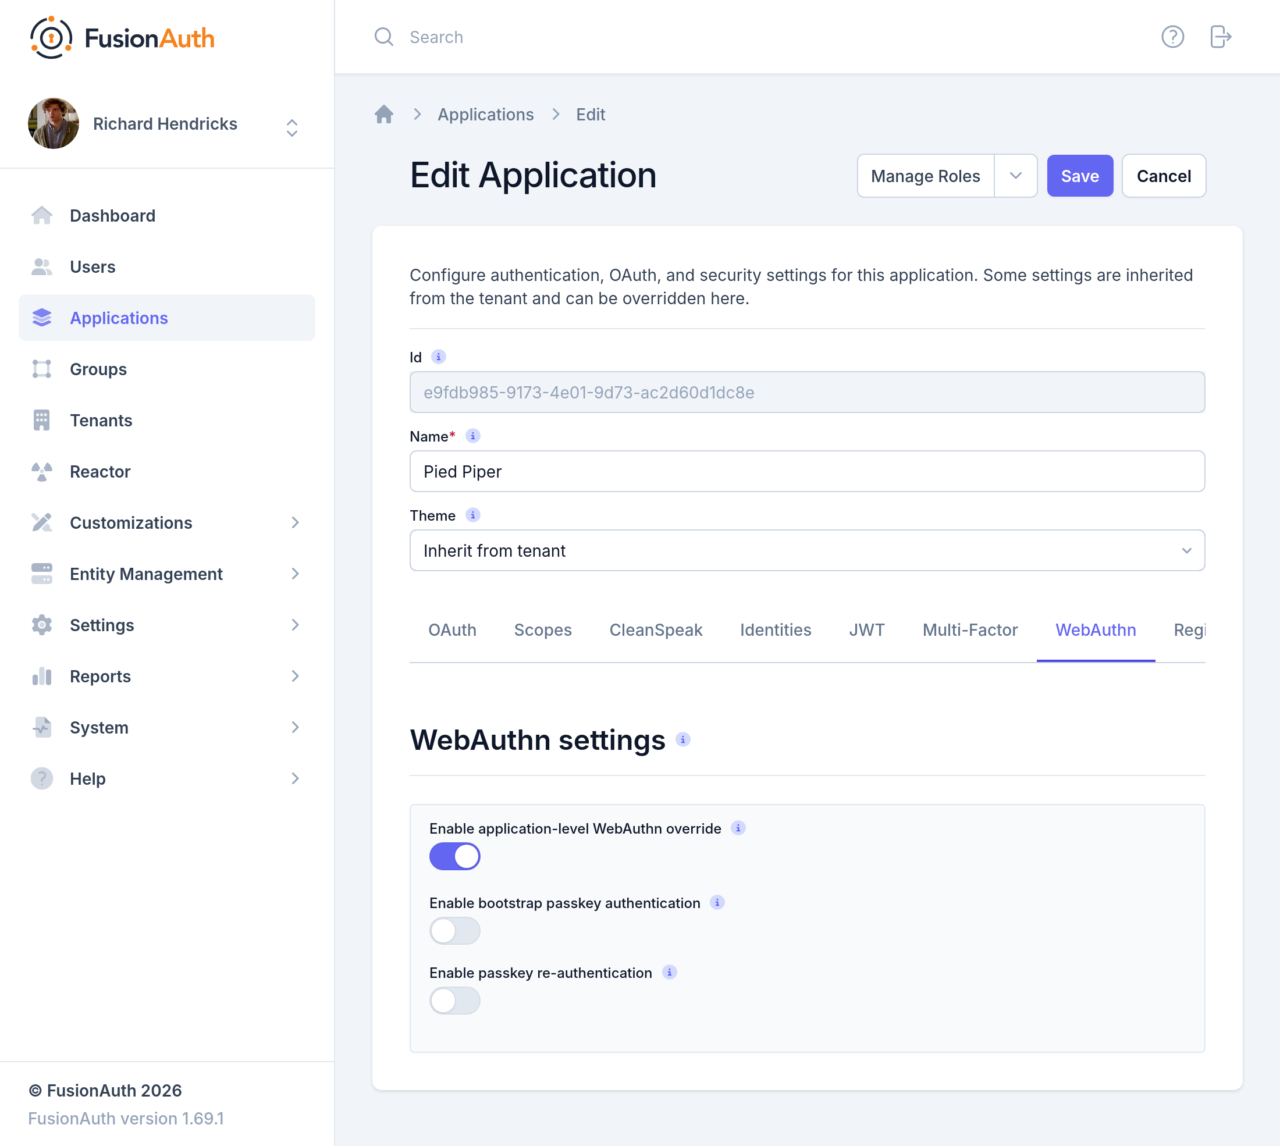The width and height of the screenshot is (1280, 1146).
Task: Click the Manage Roles button
Action: coord(925,176)
